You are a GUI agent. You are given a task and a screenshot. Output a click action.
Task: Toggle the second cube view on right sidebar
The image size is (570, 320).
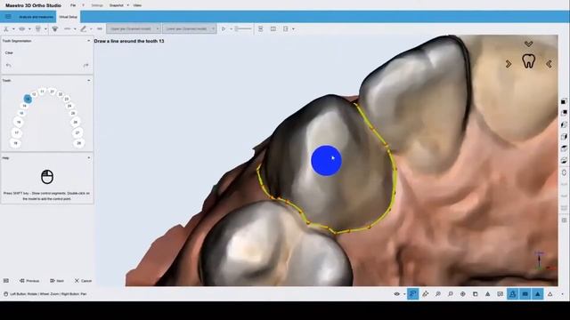pyautogui.click(x=564, y=113)
